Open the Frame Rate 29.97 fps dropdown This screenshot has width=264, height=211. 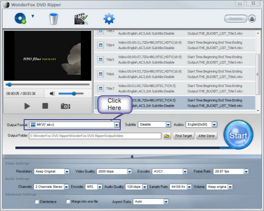click(246, 171)
